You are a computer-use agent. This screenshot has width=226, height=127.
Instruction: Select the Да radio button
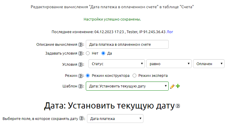coord(103,53)
